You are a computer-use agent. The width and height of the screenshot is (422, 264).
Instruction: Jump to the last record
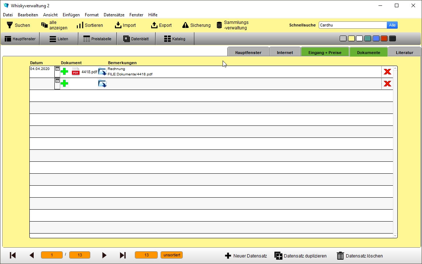(123, 255)
